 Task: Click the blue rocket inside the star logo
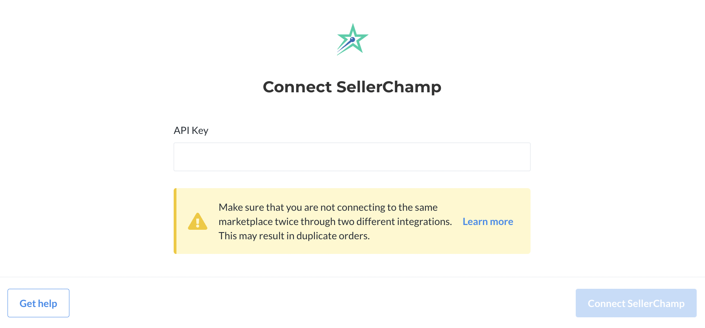pyautogui.click(x=347, y=45)
